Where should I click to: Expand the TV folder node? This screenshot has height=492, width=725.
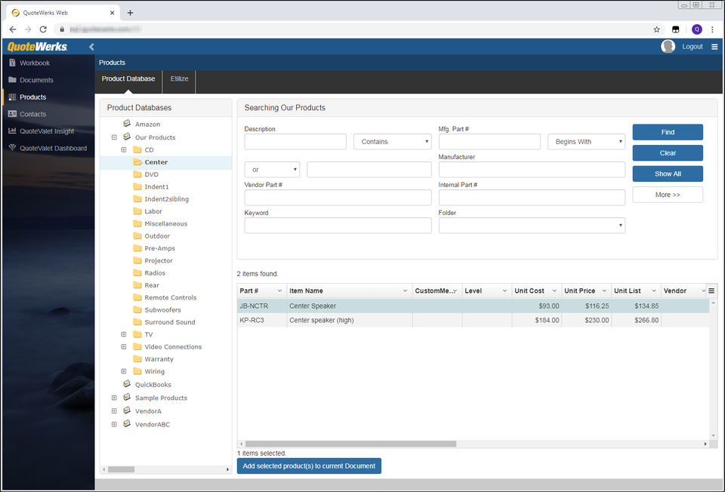coord(124,334)
